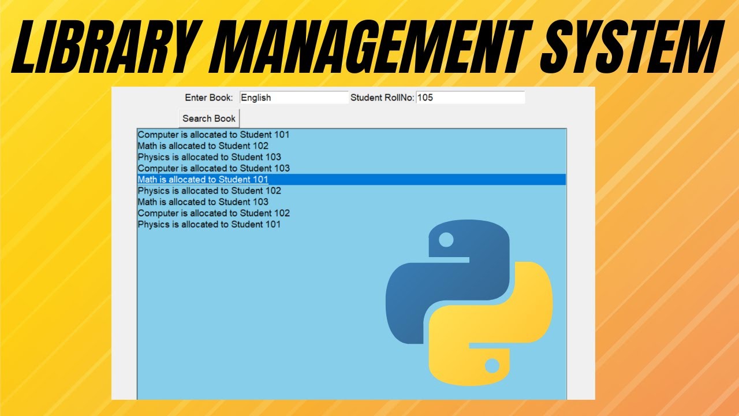Select row 'Computer is allocated to Student 101'
Screen dimensions: 739x416
pyautogui.click(x=352, y=135)
